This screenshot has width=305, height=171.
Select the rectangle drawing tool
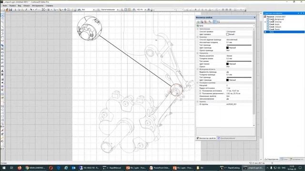pyautogui.click(x=2, y=52)
